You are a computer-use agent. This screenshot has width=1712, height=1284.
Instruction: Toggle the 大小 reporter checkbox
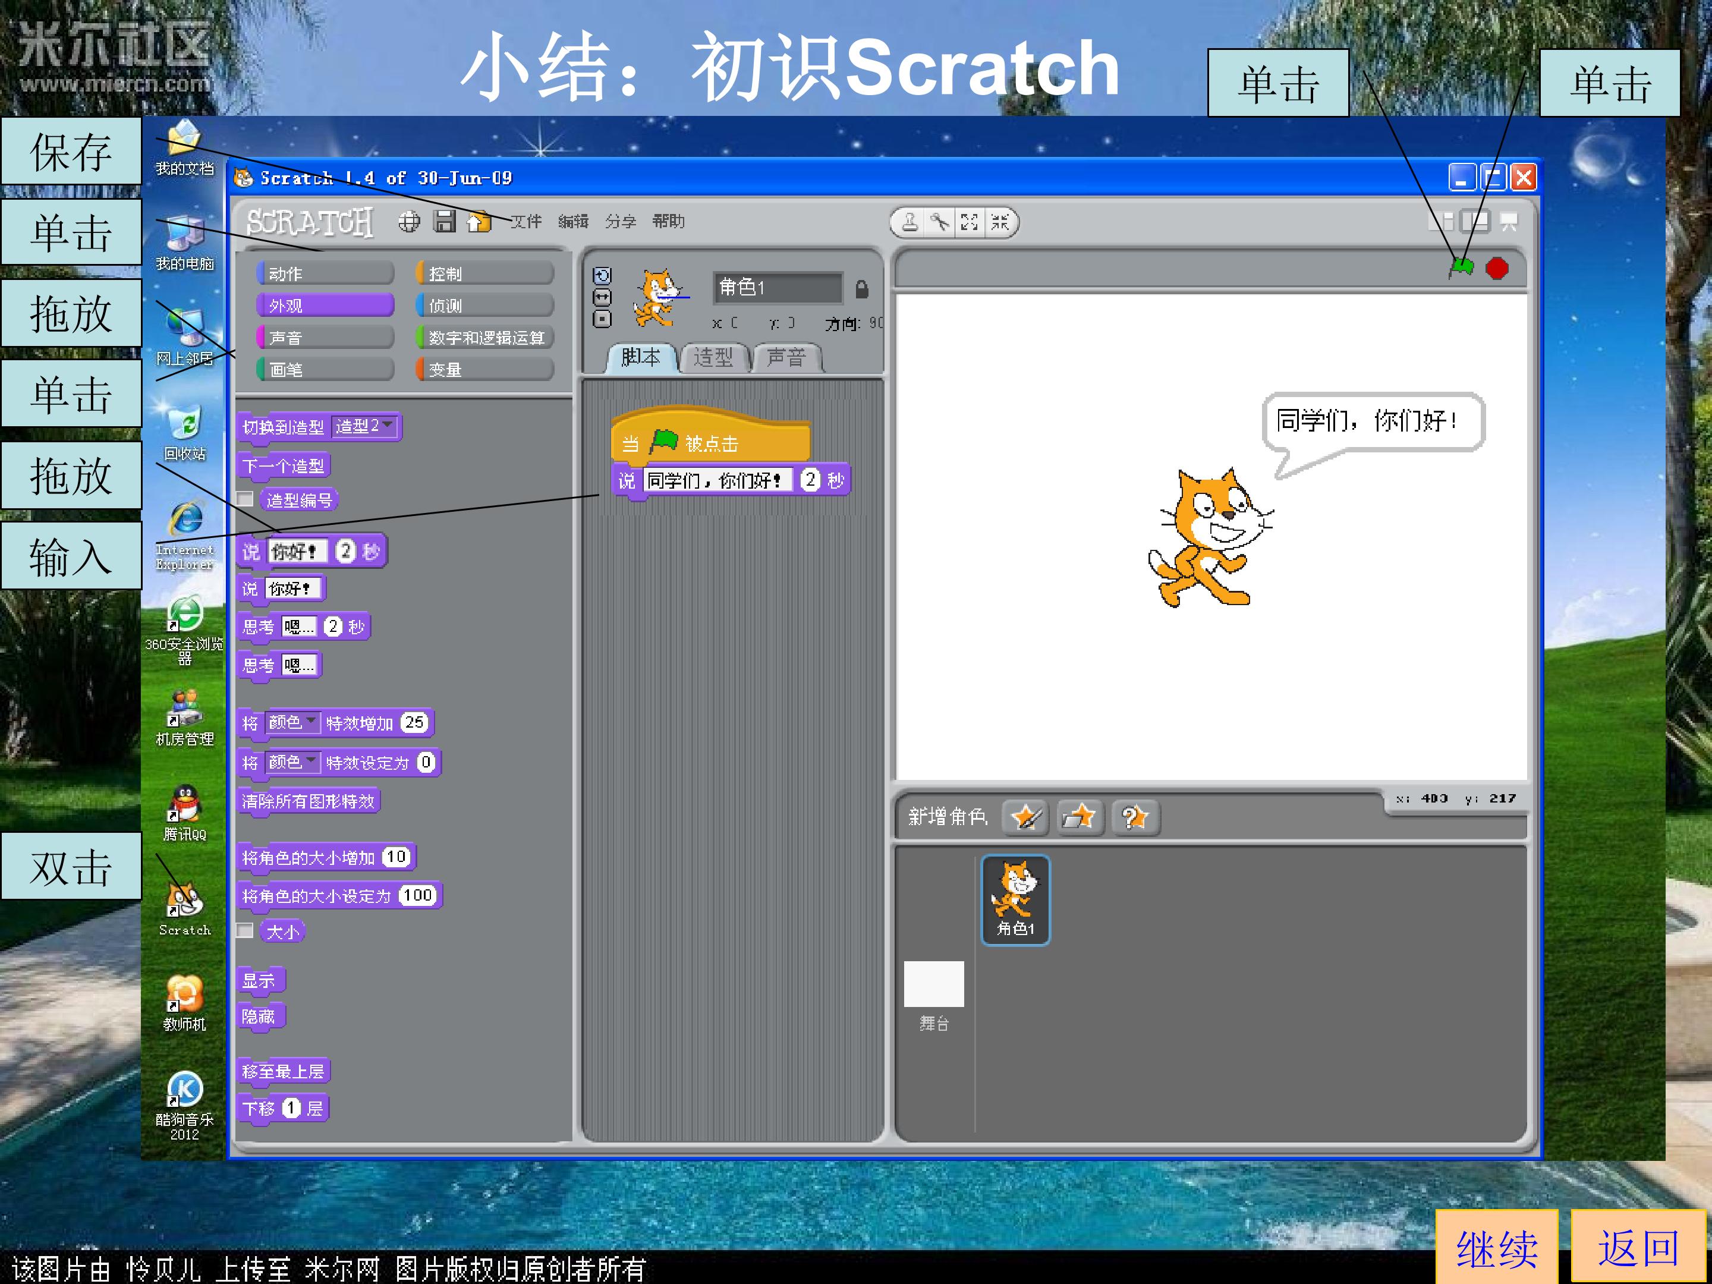coord(246,930)
